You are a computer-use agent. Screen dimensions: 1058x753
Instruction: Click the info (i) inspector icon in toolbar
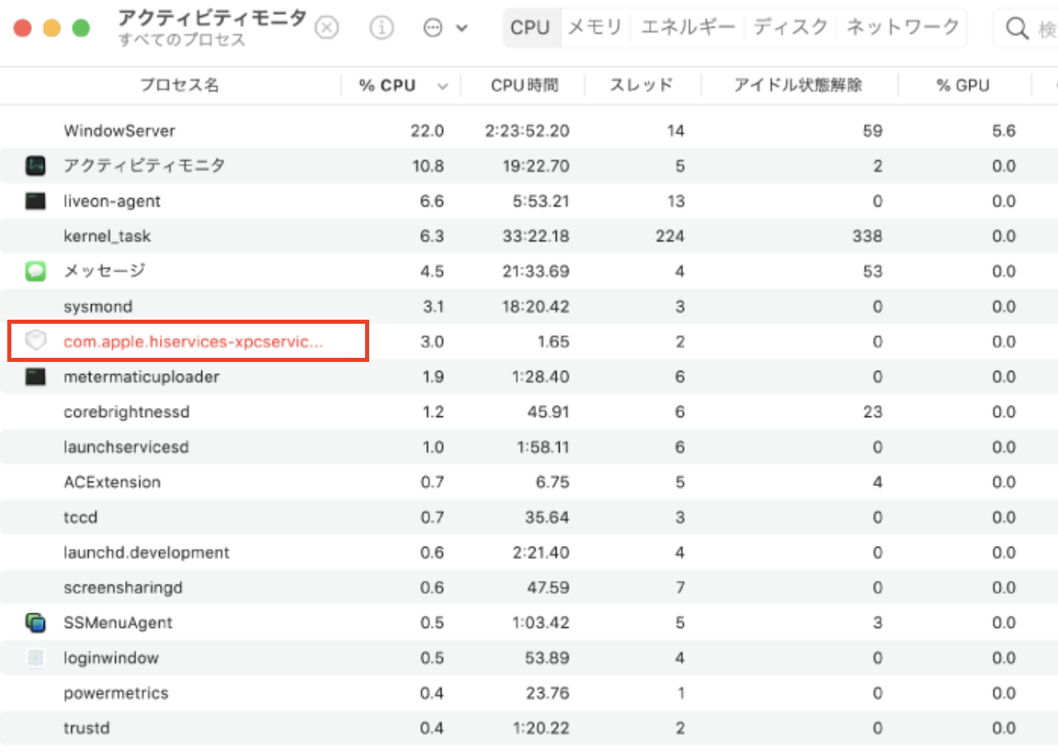pos(381,27)
